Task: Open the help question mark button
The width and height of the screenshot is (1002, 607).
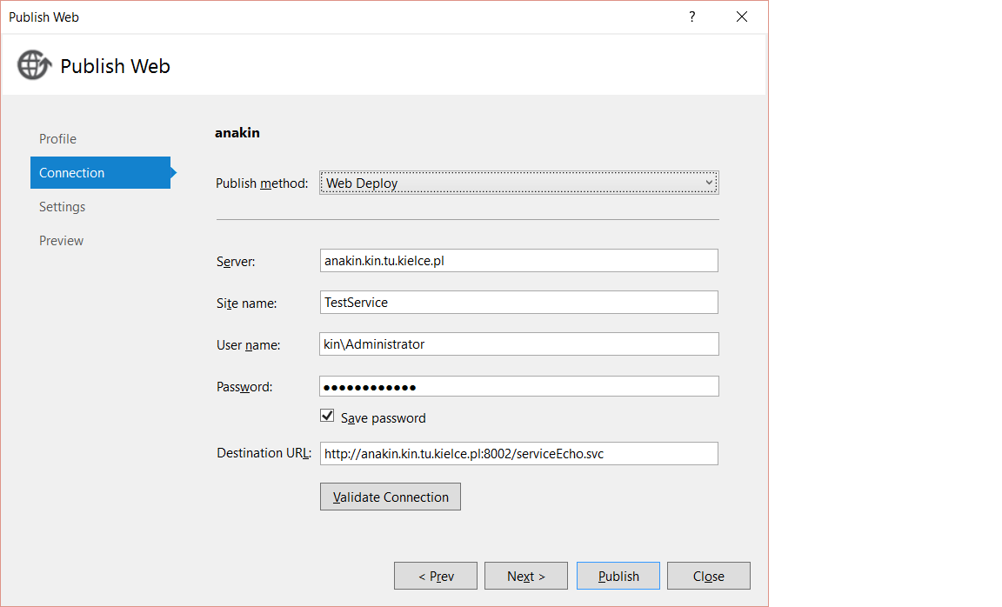Action: click(692, 17)
